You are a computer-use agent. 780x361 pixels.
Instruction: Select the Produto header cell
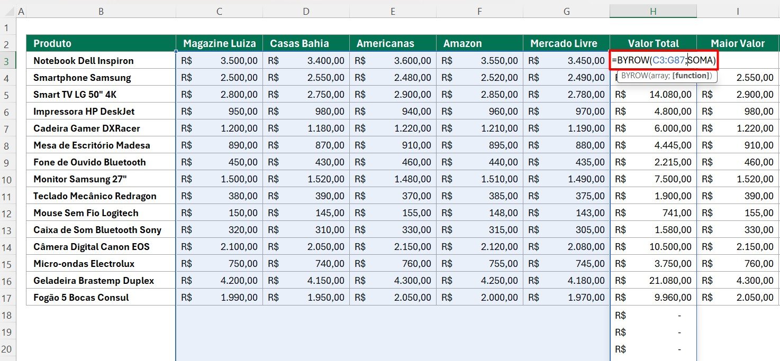(101, 43)
